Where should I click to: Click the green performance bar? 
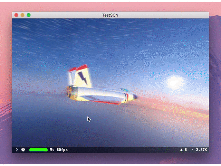pyautogui.click(x=38, y=150)
